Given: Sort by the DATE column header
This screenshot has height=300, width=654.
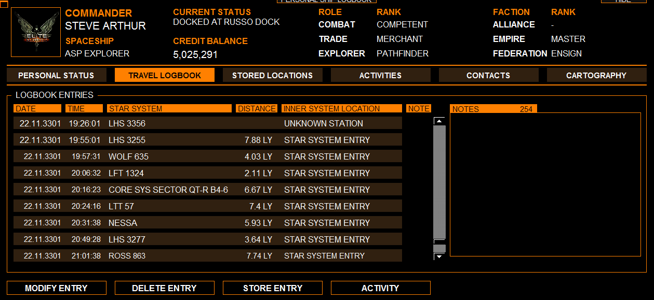Looking at the screenshot, I should coord(37,108).
